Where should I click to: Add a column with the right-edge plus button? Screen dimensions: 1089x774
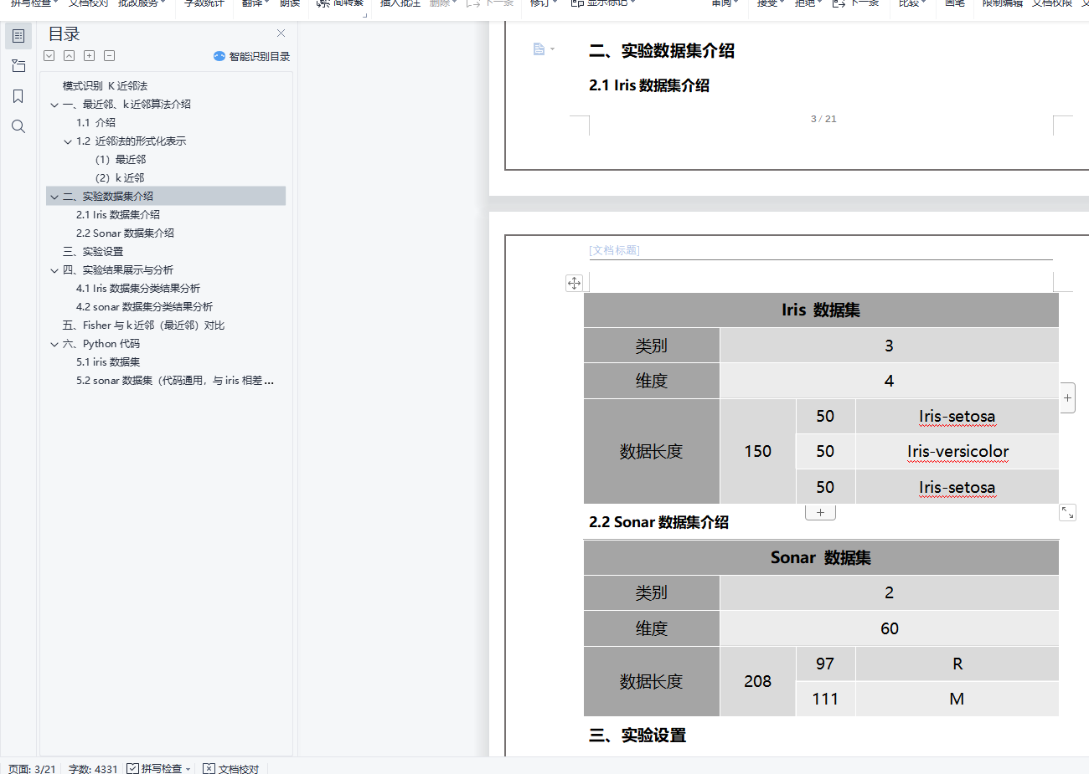(1067, 398)
